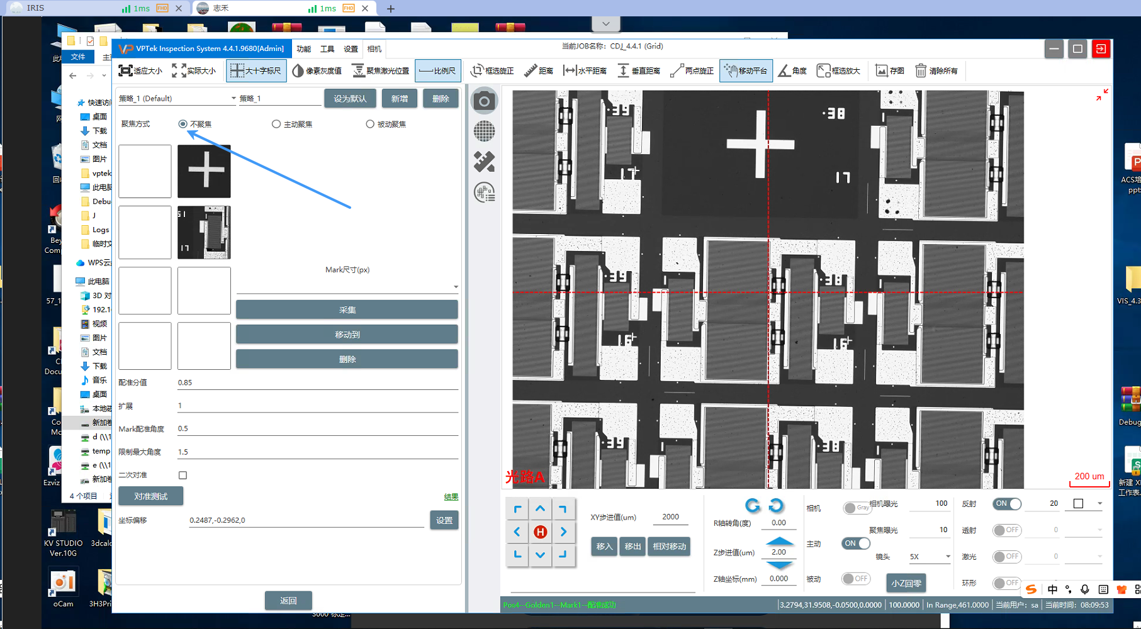Open the 策略_1 (Default) strategy dropdown
Screen dimensions: 1141x629
click(177, 99)
